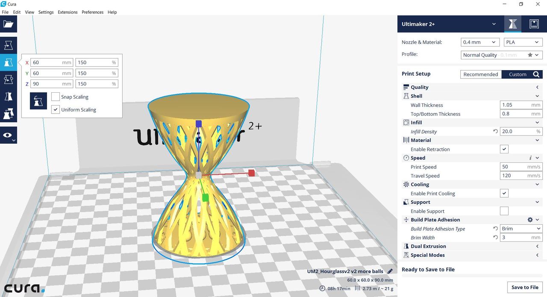
Task: Collapse the Support section chevron
Action: [537, 202]
